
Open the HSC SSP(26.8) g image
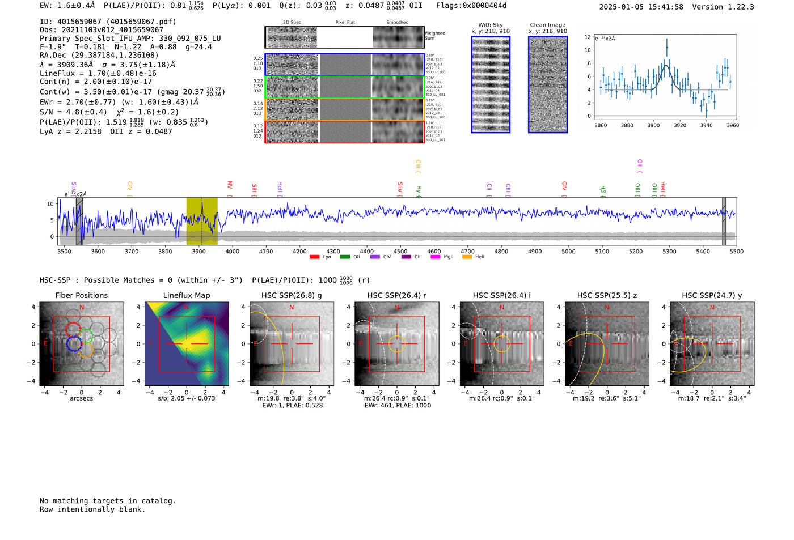(x=292, y=344)
